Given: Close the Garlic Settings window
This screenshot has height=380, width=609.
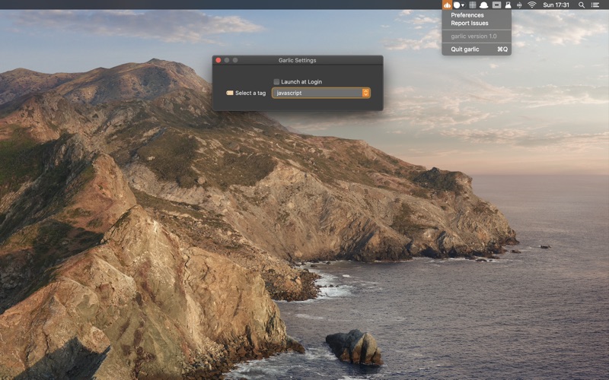Looking at the screenshot, I should [x=218, y=60].
